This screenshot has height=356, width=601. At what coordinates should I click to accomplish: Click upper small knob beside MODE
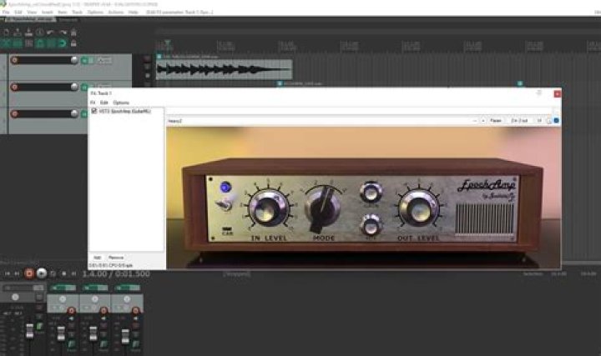371,193
